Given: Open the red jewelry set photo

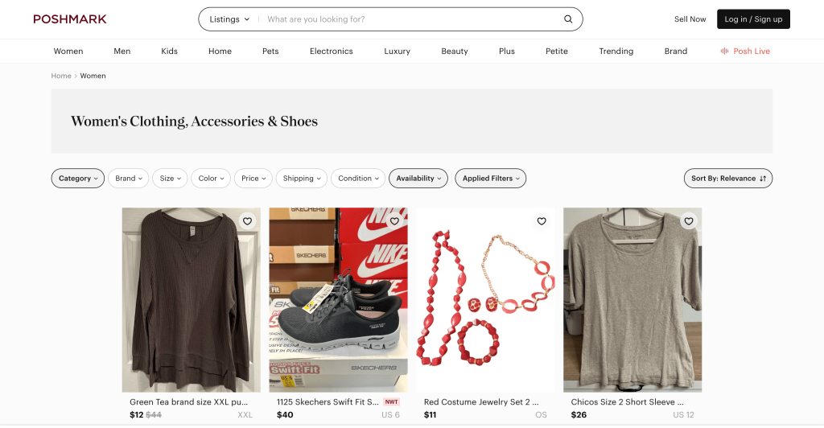Looking at the screenshot, I should click(485, 300).
